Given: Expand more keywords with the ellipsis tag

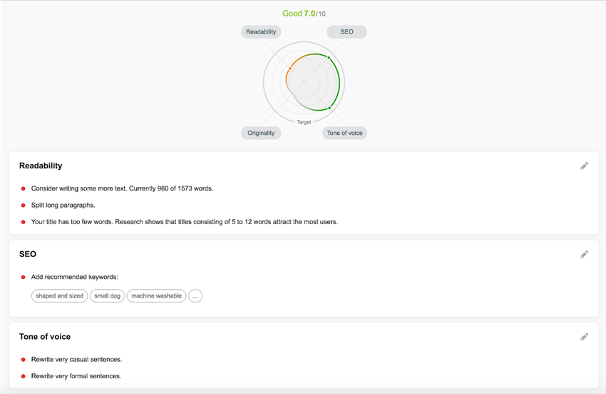Looking at the screenshot, I should pyautogui.click(x=195, y=295).
